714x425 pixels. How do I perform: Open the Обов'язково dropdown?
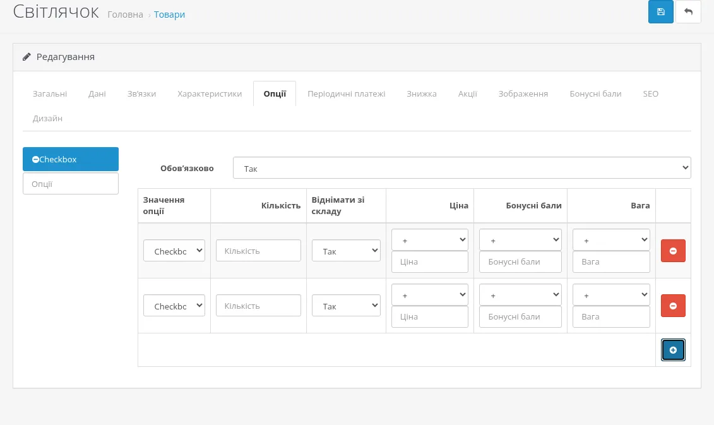pyautogui.click(x=461, y=168)
